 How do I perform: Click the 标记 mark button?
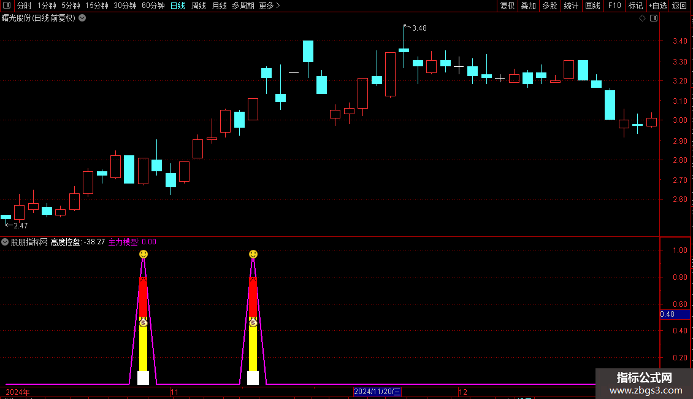[635, 6]
